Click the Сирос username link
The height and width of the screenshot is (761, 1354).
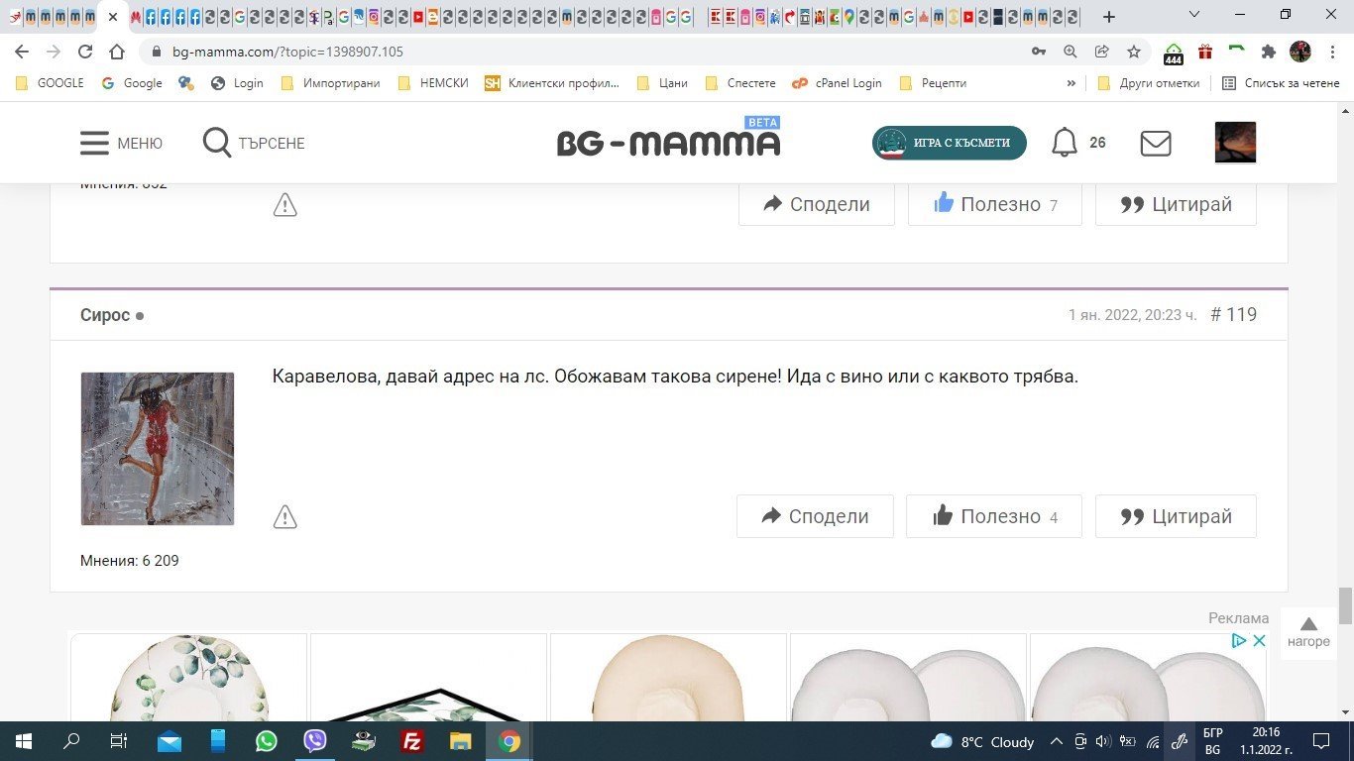pyautogui.click(x=105, y=315)
